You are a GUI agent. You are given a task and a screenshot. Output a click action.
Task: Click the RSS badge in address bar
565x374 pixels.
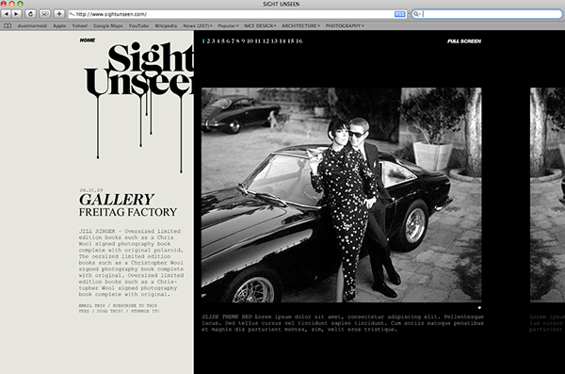tap(399, 14)
